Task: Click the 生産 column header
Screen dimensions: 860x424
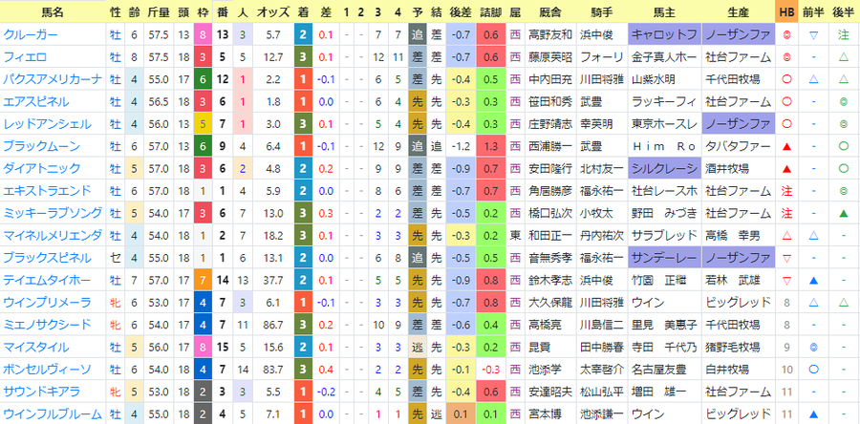Action: [739, 11]
